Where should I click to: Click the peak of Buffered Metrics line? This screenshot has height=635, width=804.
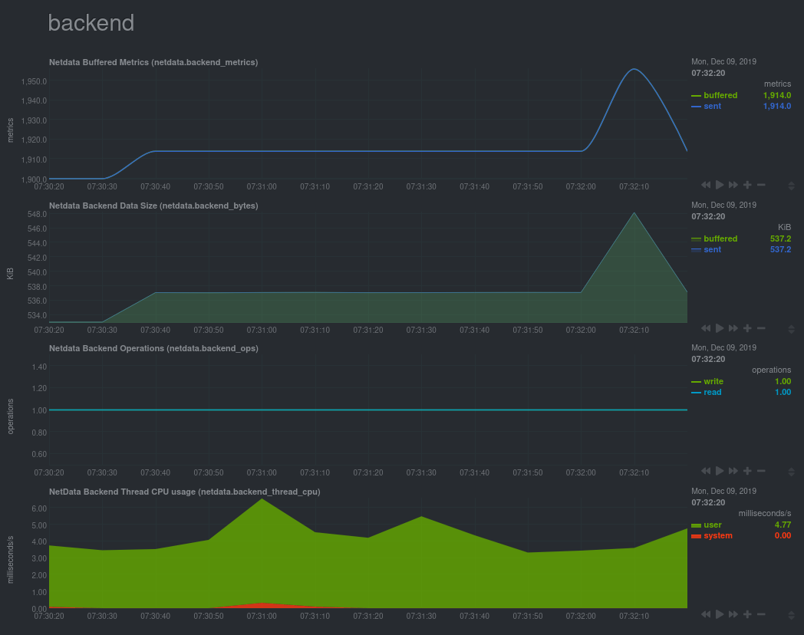634,69
